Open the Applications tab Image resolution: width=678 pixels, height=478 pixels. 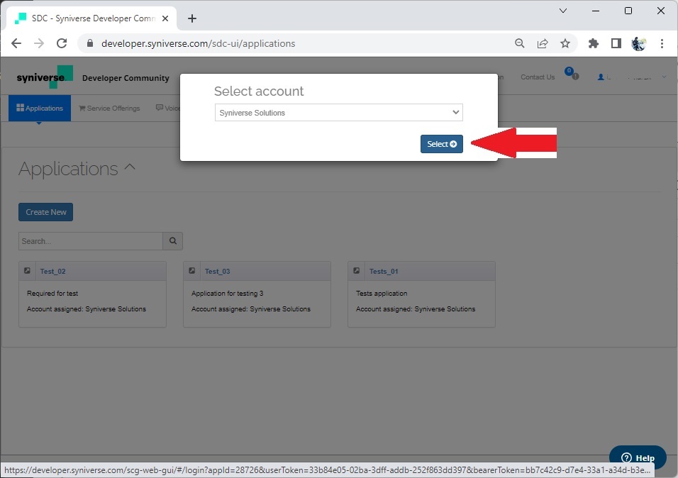(x=40, y=108)
